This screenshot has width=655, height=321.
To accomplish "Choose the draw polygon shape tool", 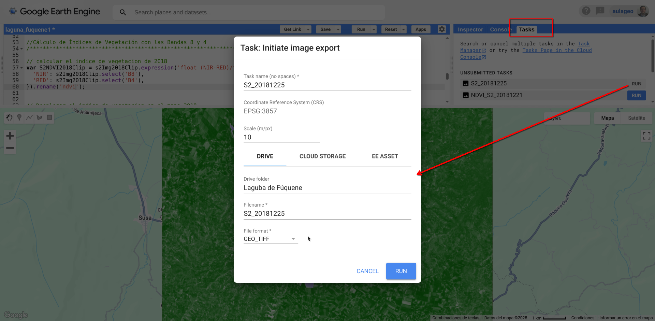I will point(40,117).
